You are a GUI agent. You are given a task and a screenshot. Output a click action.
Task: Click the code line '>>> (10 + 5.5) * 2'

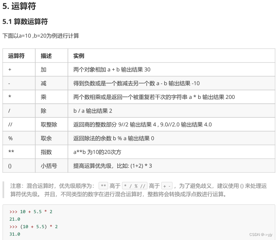click(33, 227)
